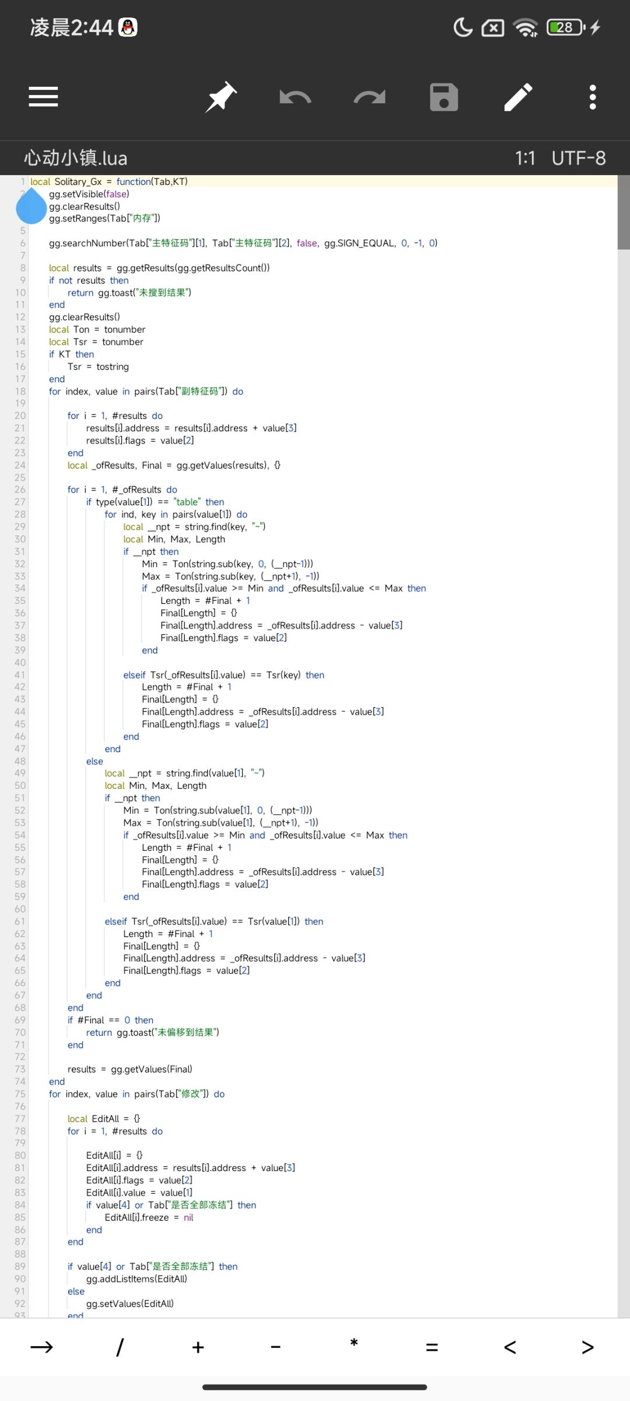Tap QQ notification icon in status bar

[128, 27]
